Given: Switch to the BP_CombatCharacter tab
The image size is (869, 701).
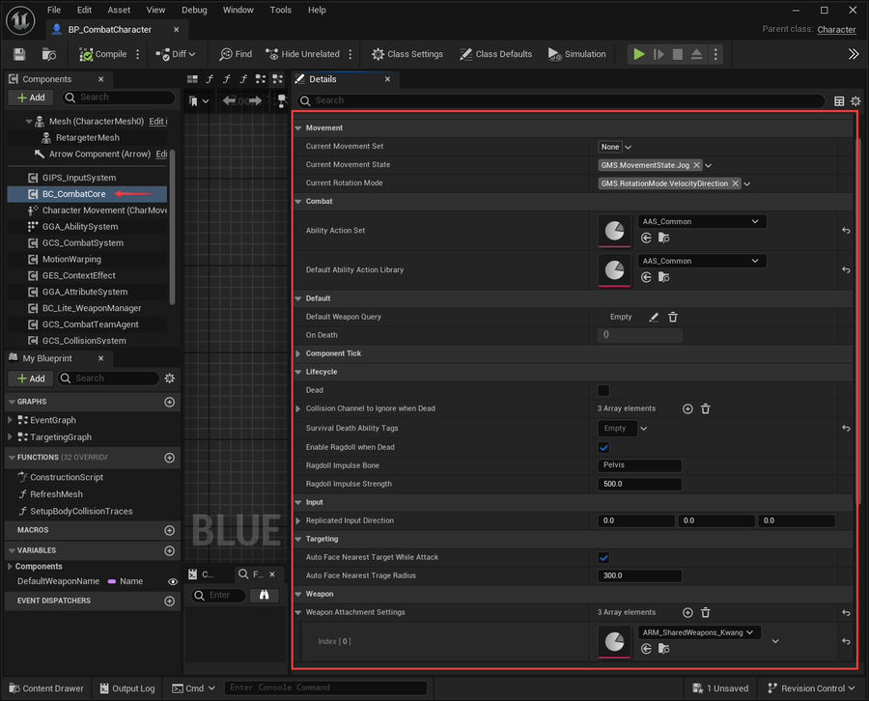Looking at the screenshot, I should click(110, 30).
